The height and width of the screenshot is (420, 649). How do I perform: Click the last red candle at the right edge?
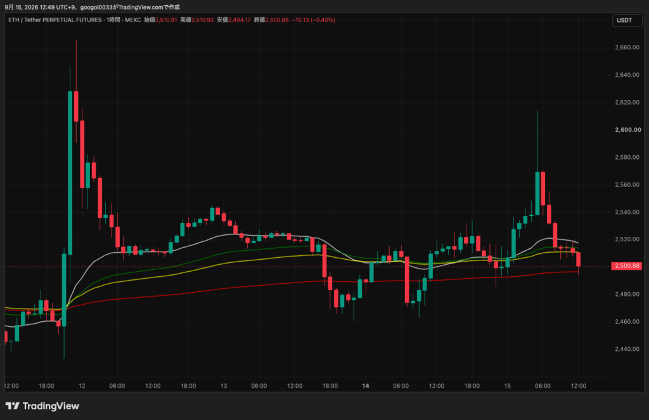578,260
